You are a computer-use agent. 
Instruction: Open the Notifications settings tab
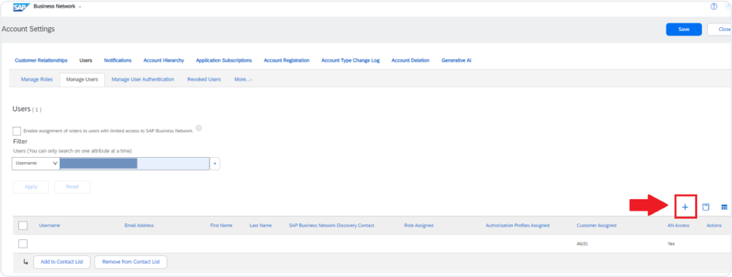coord(118,60)
